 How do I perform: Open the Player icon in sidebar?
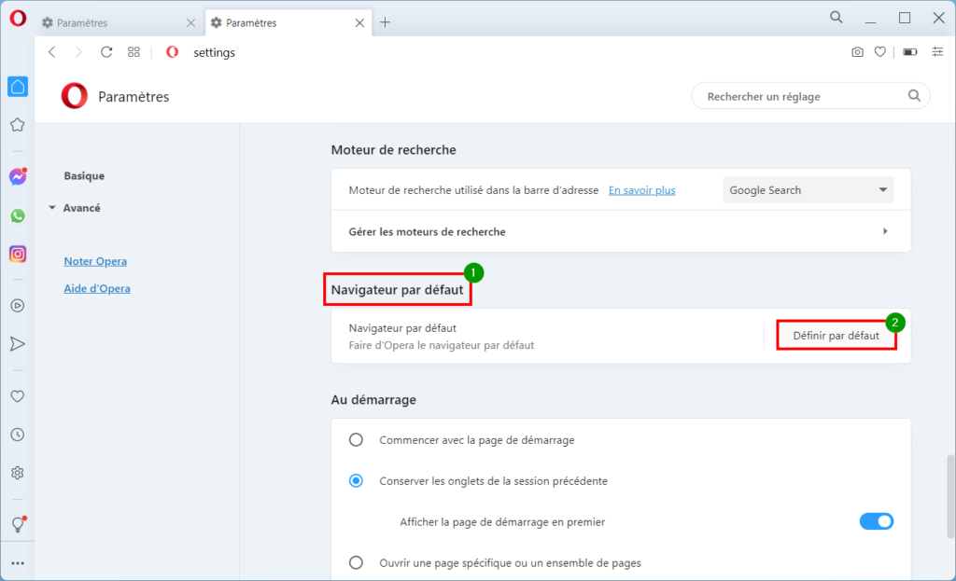click(x=18, y=306)
